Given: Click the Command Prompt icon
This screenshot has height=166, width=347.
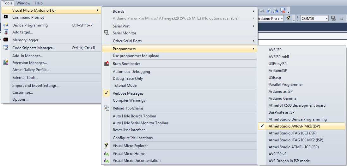Looking at the screenshot, I should [x=6, y=17].
